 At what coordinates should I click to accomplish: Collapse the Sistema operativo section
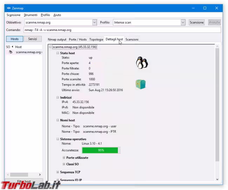point(58,139)
